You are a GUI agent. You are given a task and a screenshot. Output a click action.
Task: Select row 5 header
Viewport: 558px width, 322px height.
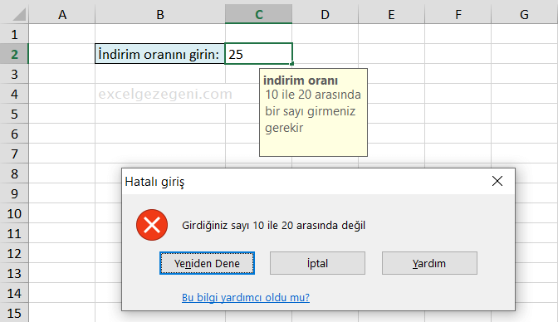pyautogui.click(x=14, y=114)
